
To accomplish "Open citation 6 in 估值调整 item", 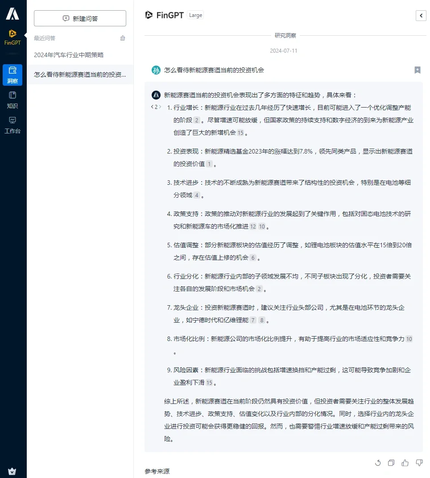I will 253,258.
